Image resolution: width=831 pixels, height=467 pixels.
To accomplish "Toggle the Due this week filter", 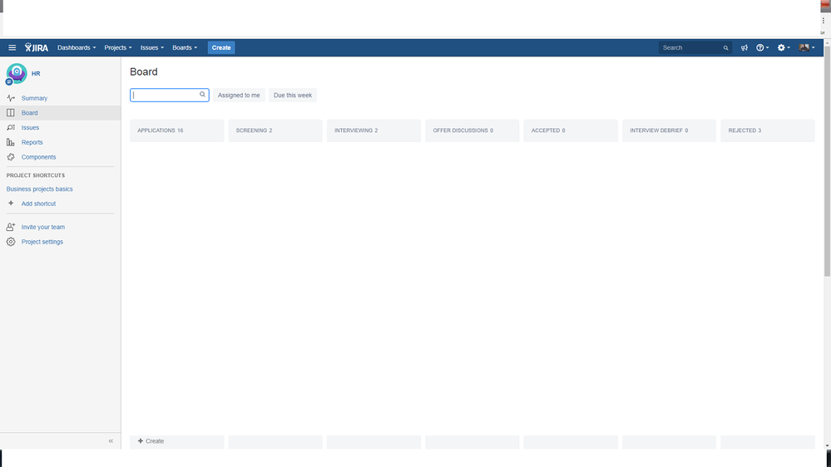I will 293,96.
